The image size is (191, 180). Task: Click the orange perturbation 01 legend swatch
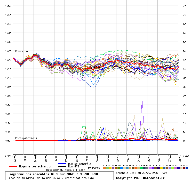(104, 168)
